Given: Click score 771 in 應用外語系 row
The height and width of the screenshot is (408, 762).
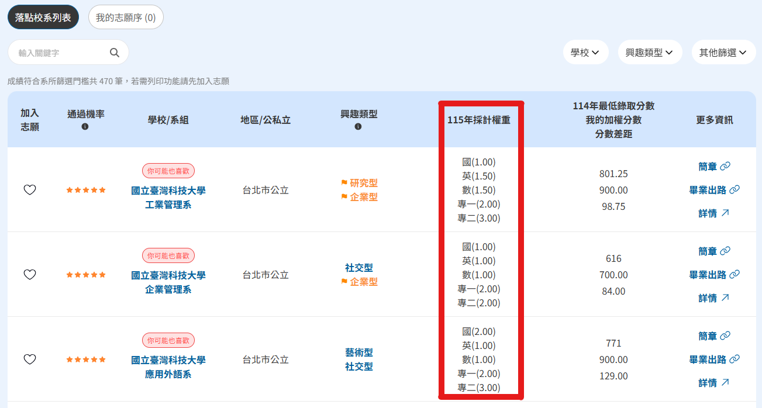Looking at the screenshot, I should click(x=613, y=343).
